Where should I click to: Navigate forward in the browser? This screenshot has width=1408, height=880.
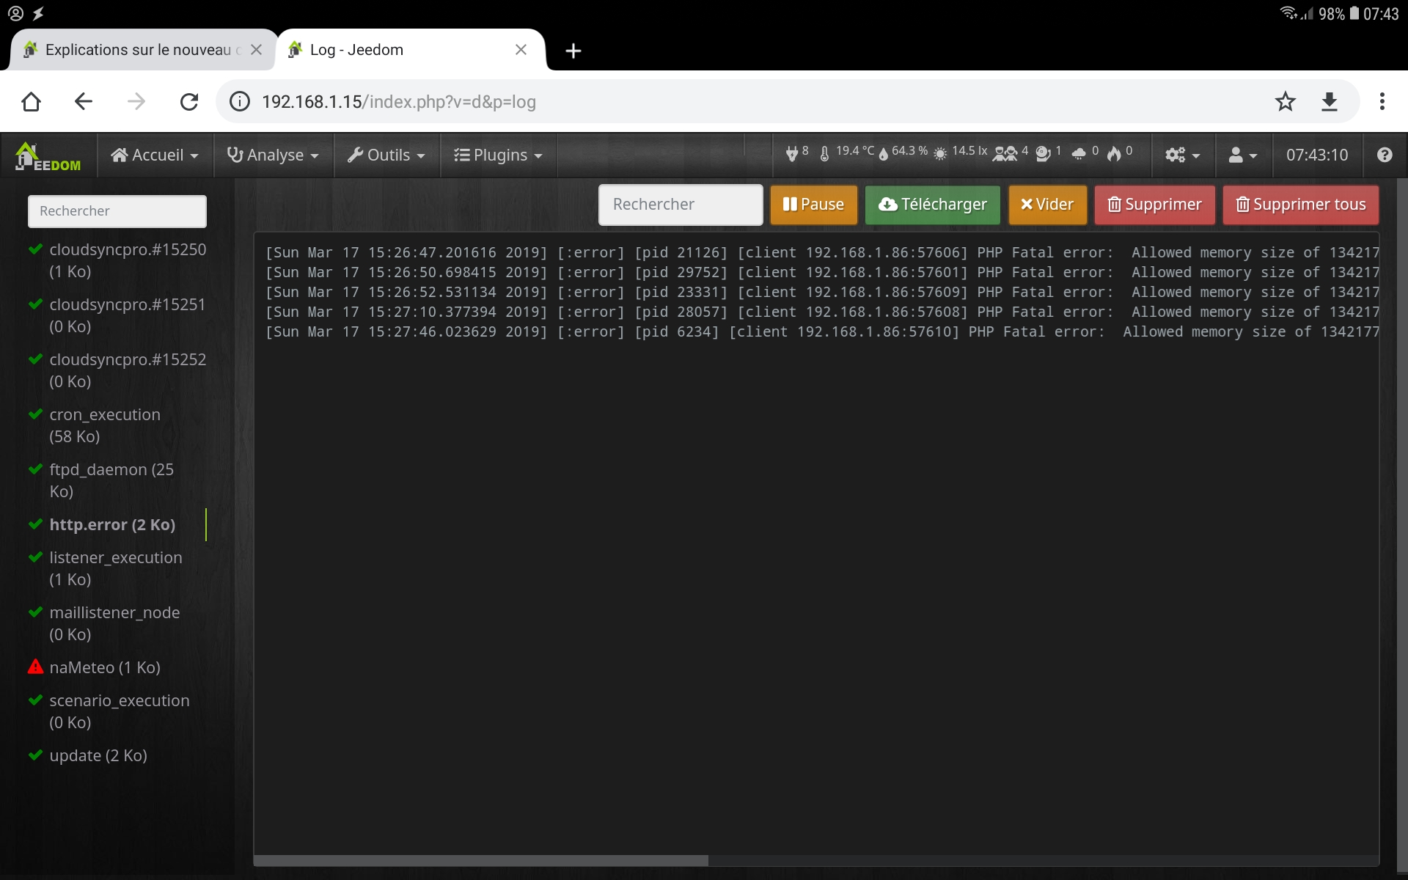136,101
